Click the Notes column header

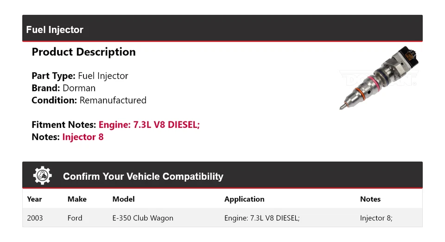370,199
